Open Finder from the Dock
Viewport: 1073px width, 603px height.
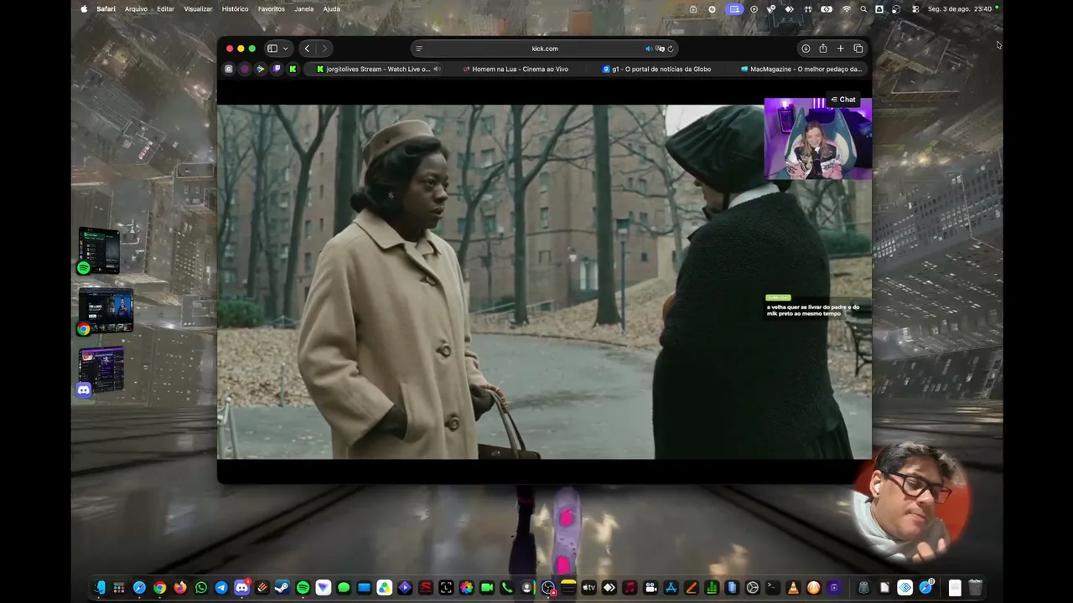tap(99, 588)
